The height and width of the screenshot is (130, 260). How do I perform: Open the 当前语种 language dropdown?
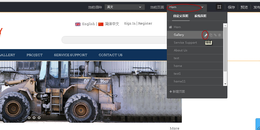[x=124, y=7]
